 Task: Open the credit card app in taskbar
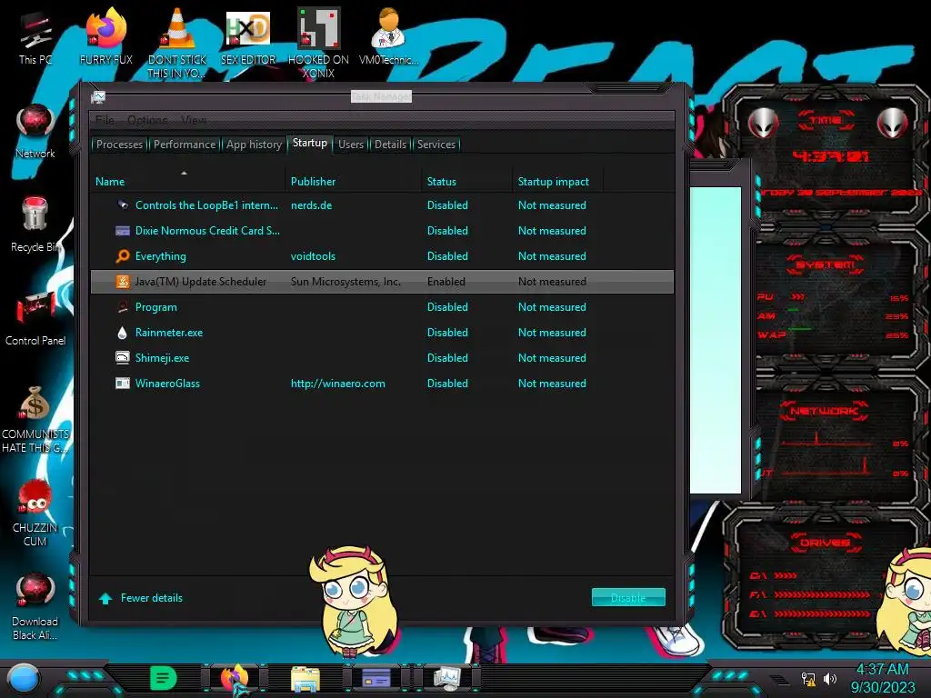tap(376, 678)
